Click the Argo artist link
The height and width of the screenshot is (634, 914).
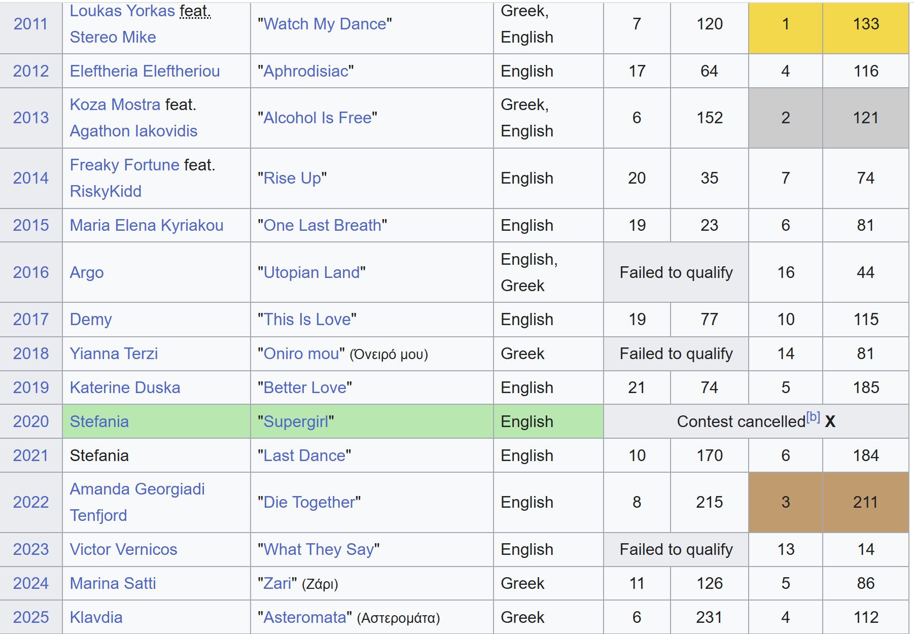pos(87,272)
